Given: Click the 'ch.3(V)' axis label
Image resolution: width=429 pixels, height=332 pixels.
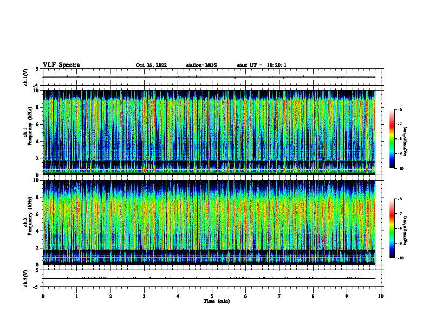Looking at the screenshot, I should 25,278.
